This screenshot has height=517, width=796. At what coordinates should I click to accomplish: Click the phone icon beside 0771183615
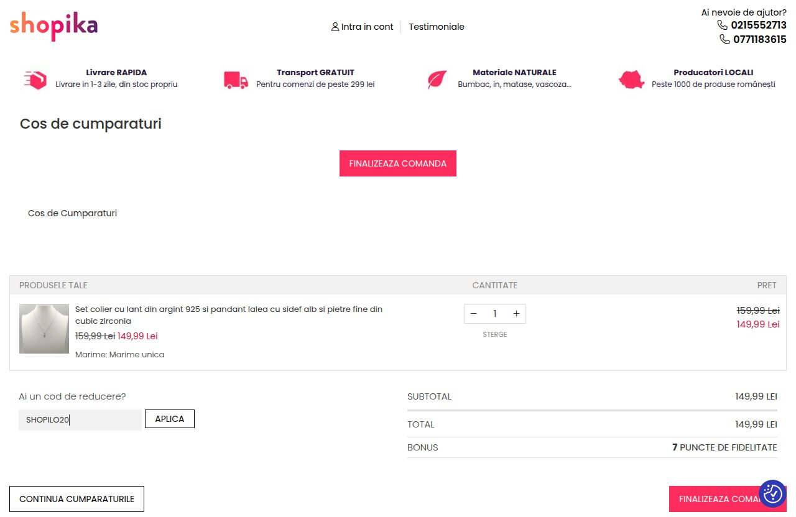click(x=724, y=39)
